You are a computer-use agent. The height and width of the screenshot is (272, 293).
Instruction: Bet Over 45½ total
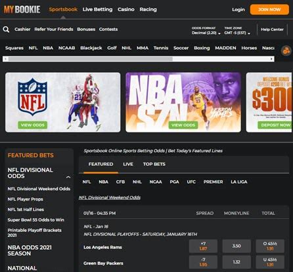[270, 246]
